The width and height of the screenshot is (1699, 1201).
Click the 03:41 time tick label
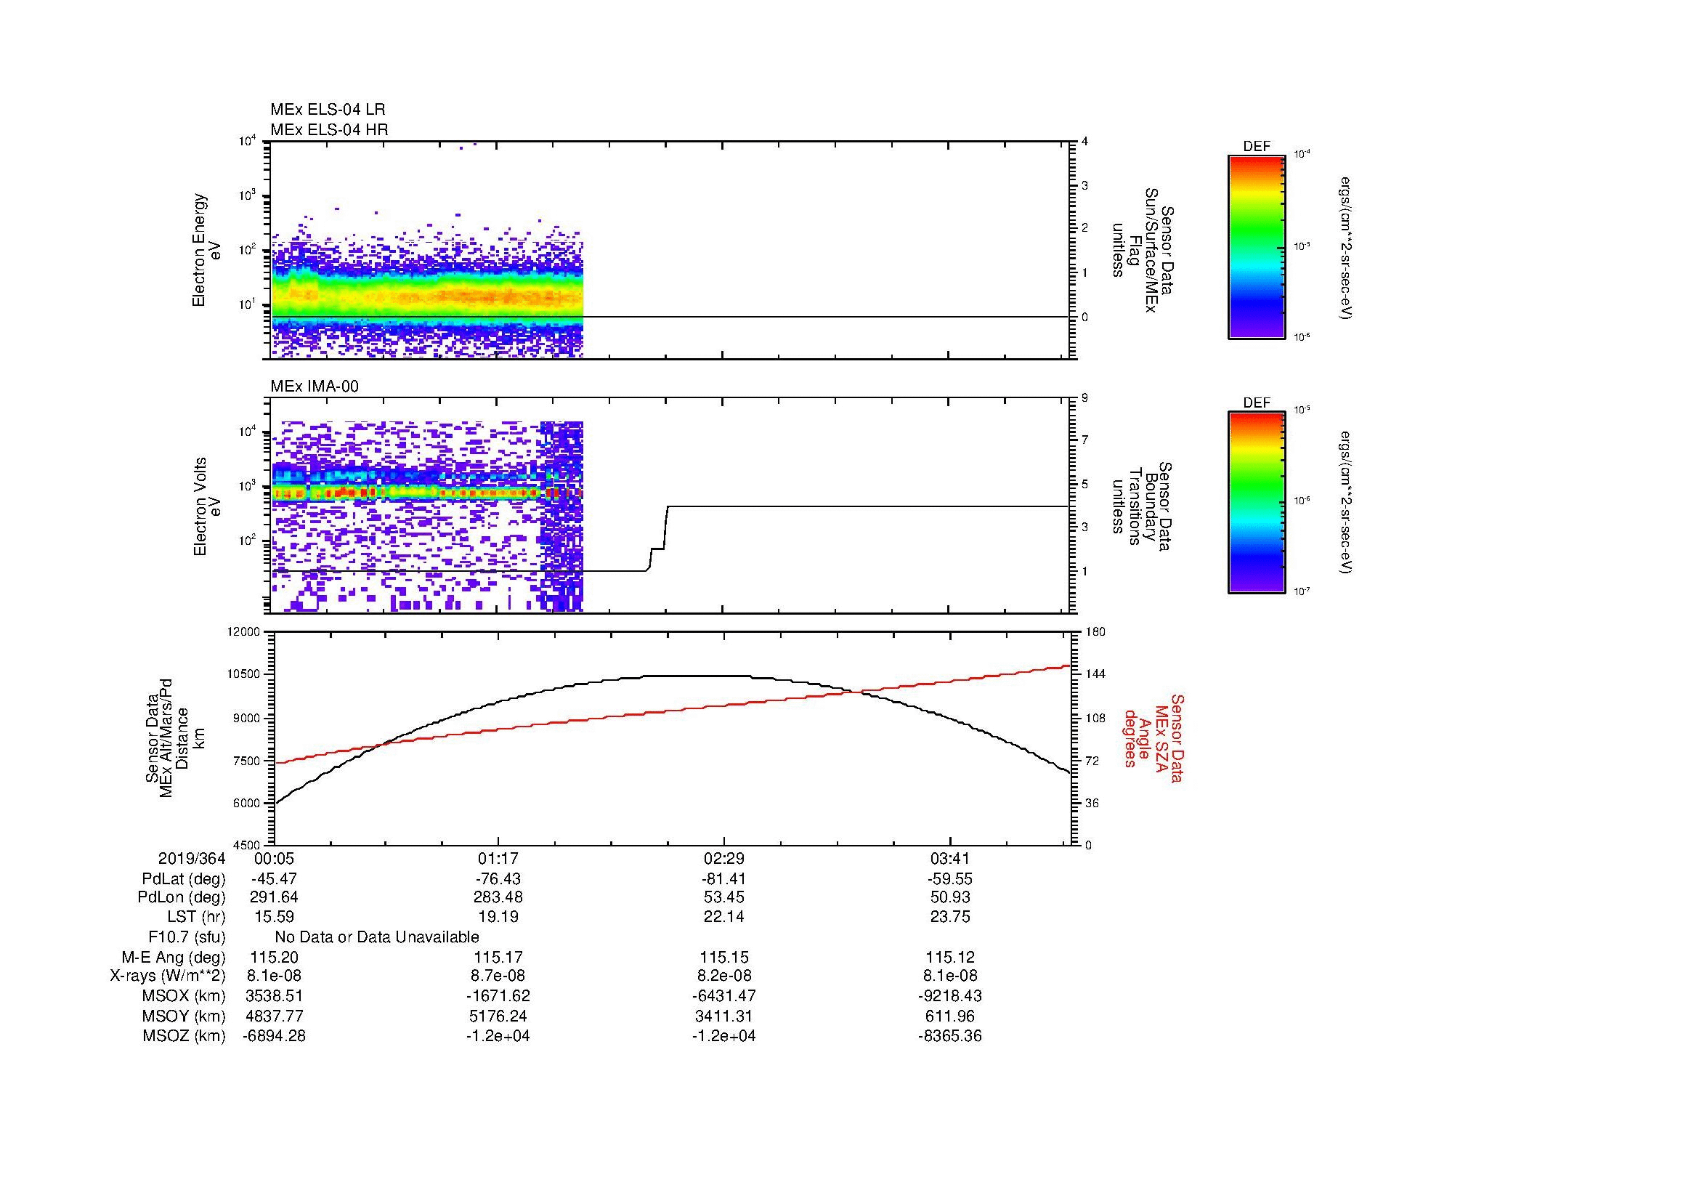click(x=949, y=858)
